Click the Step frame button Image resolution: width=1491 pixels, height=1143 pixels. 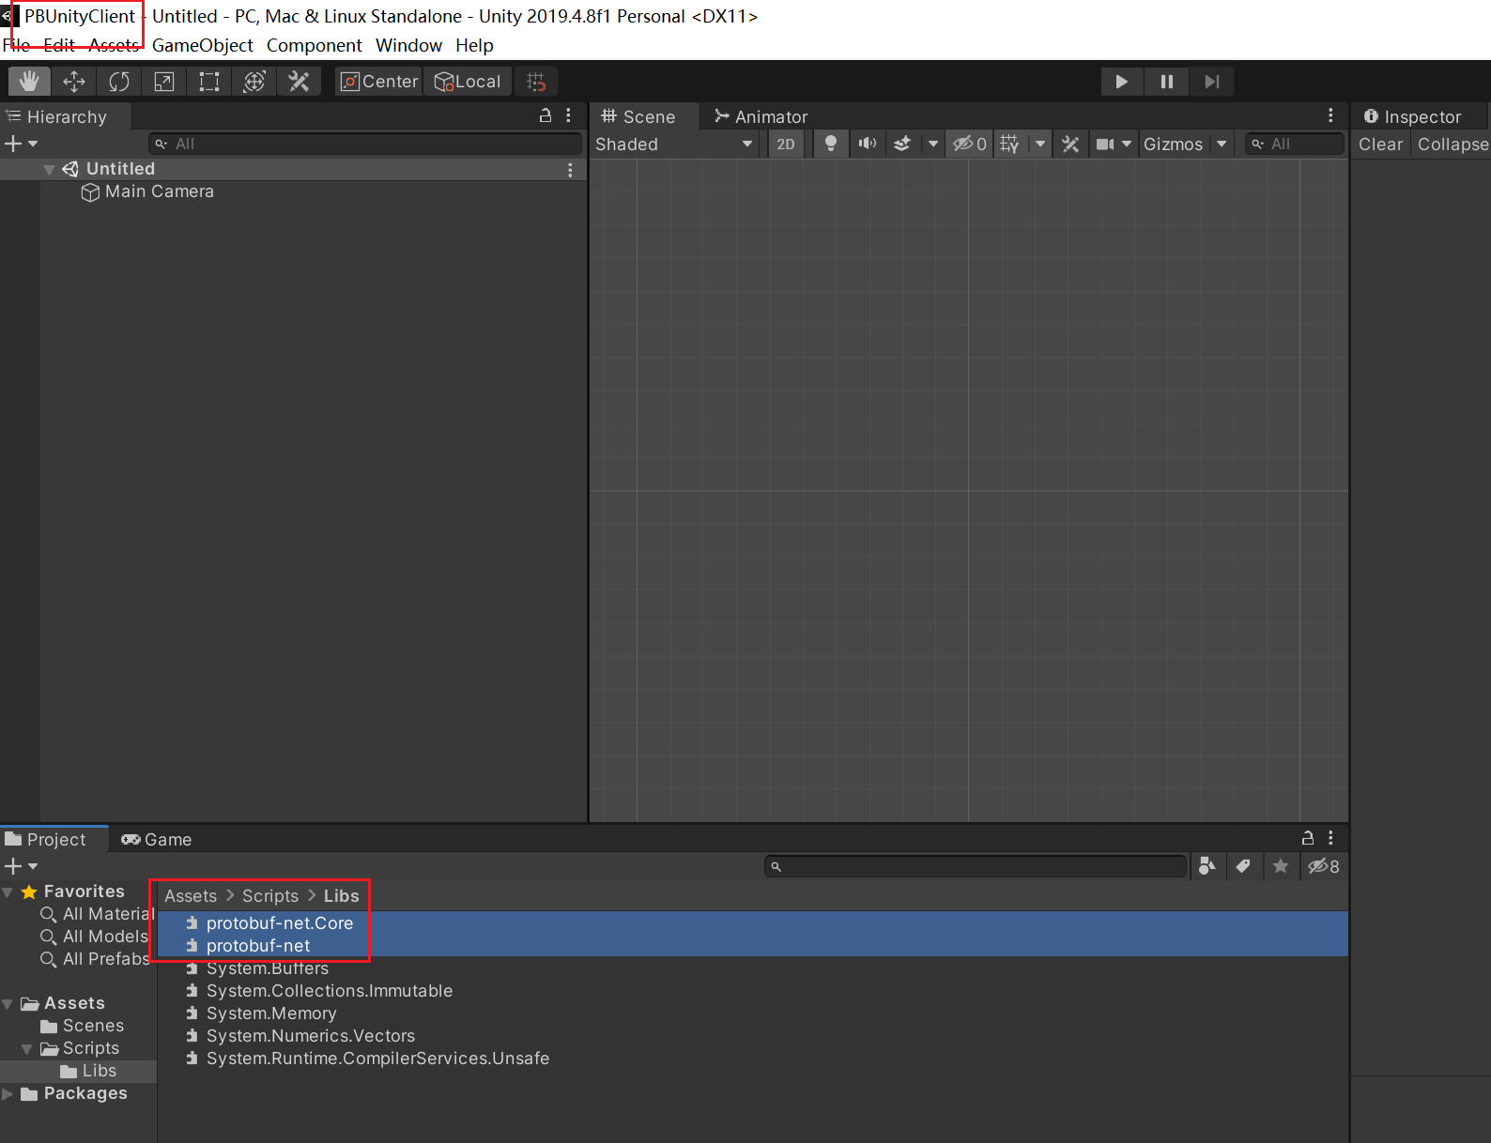pyautogui.click(x=1211, y=82)
